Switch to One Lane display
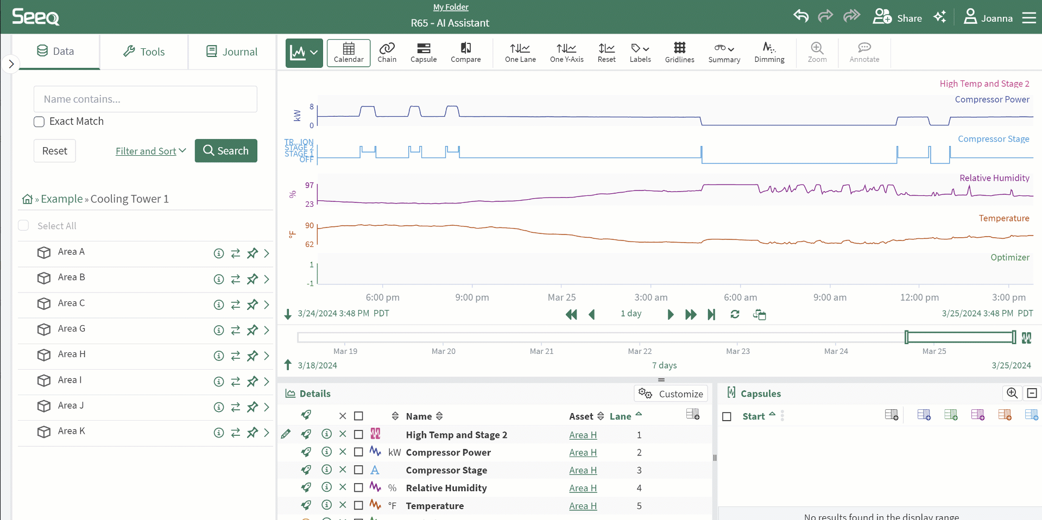Viewport: 1042px width, 520px height. [x=520, y=53]
